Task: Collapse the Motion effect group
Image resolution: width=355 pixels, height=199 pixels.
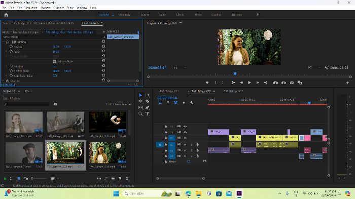Action: 3,42
